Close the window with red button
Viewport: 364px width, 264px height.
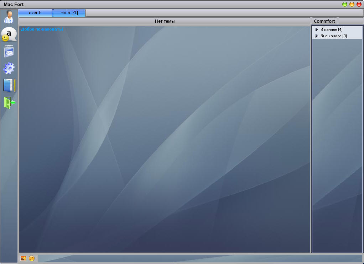(359, 4)
